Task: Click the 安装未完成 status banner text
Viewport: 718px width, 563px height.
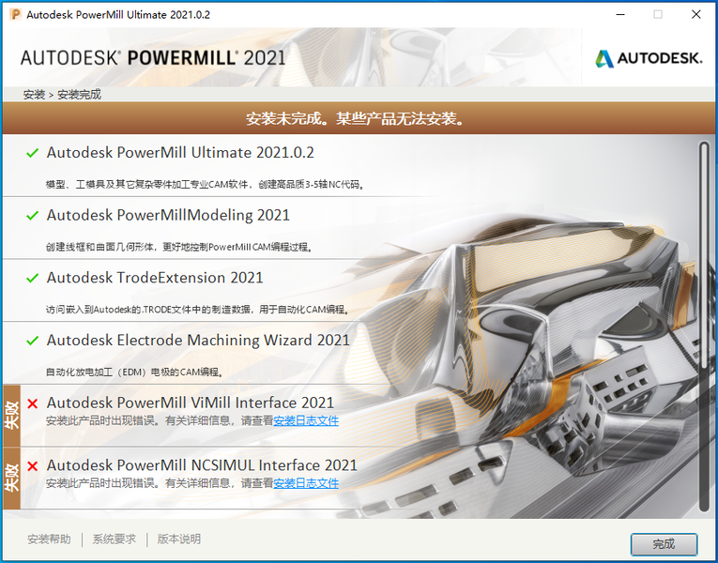Action: coord(356,118)
